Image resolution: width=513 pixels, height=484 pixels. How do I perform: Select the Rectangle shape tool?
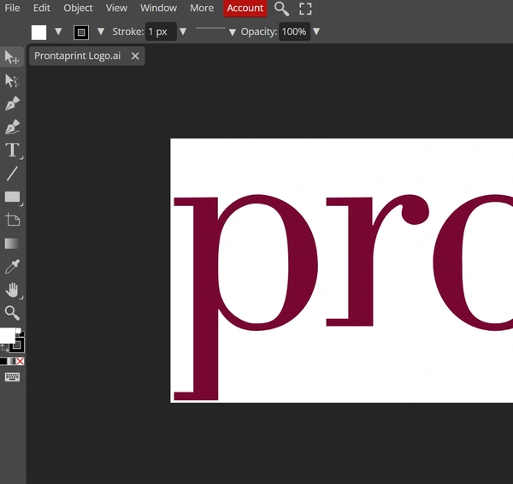coord(12,197)
